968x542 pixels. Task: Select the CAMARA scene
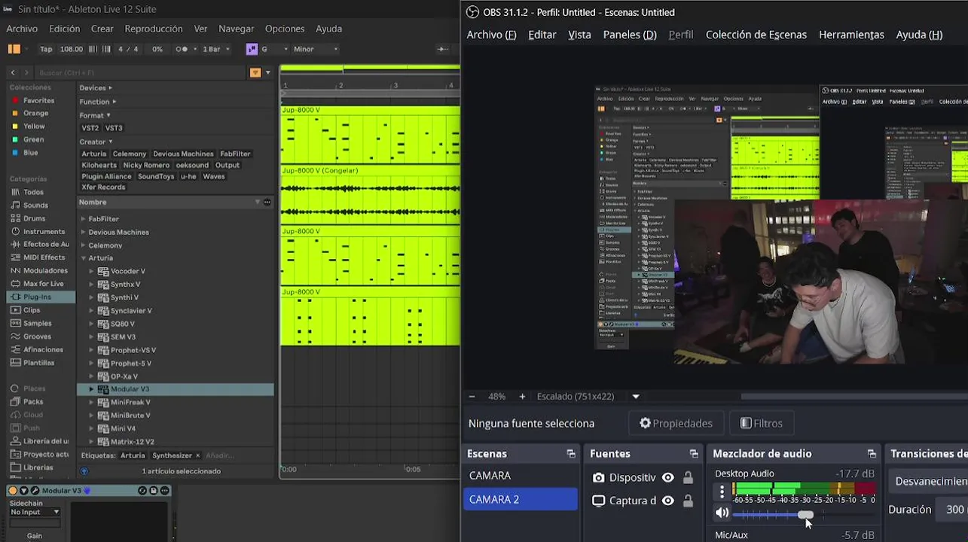(x=521, y=476)
